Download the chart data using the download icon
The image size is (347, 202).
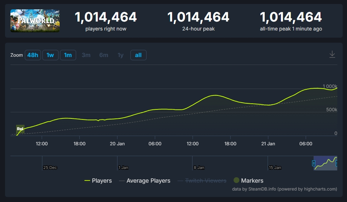point(332,55)
